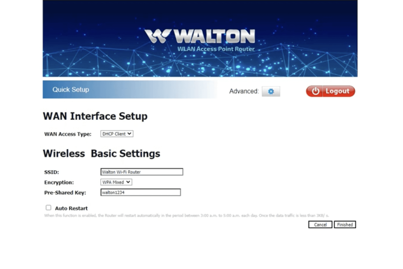
Task: Click the Auto Restart description text
Action: click(x=186, y=216)
